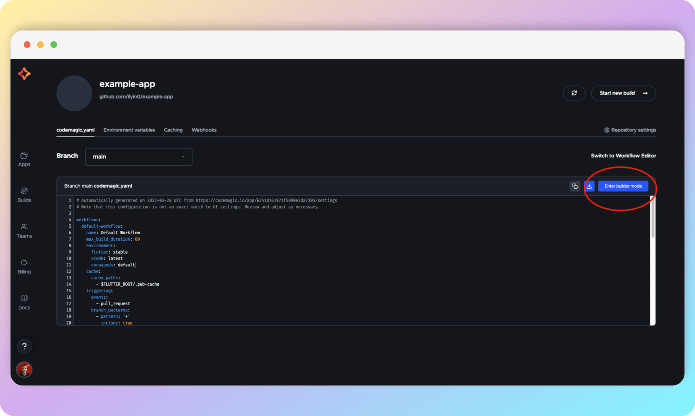Open the Apps section in the sidebar

coord(24,158)
